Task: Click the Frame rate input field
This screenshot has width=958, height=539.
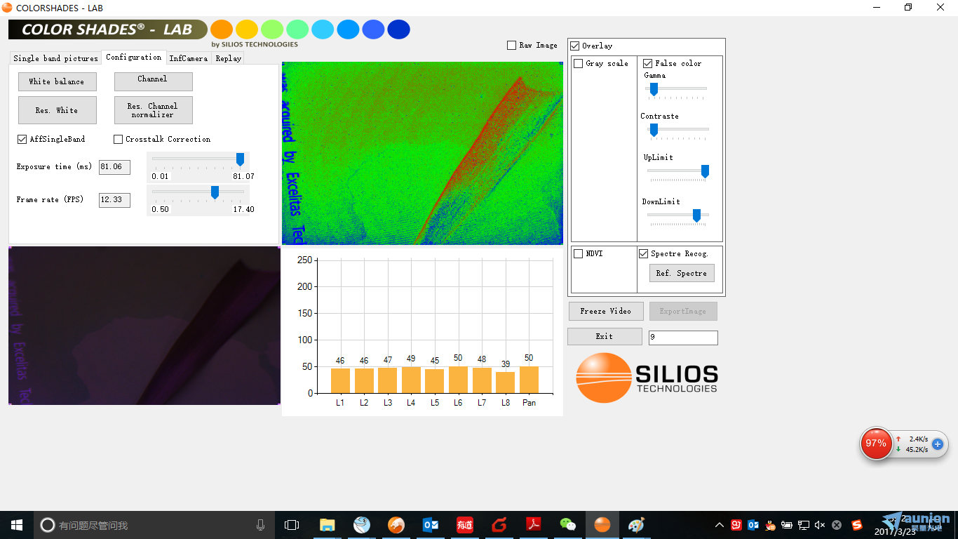Action: [114, 200]
